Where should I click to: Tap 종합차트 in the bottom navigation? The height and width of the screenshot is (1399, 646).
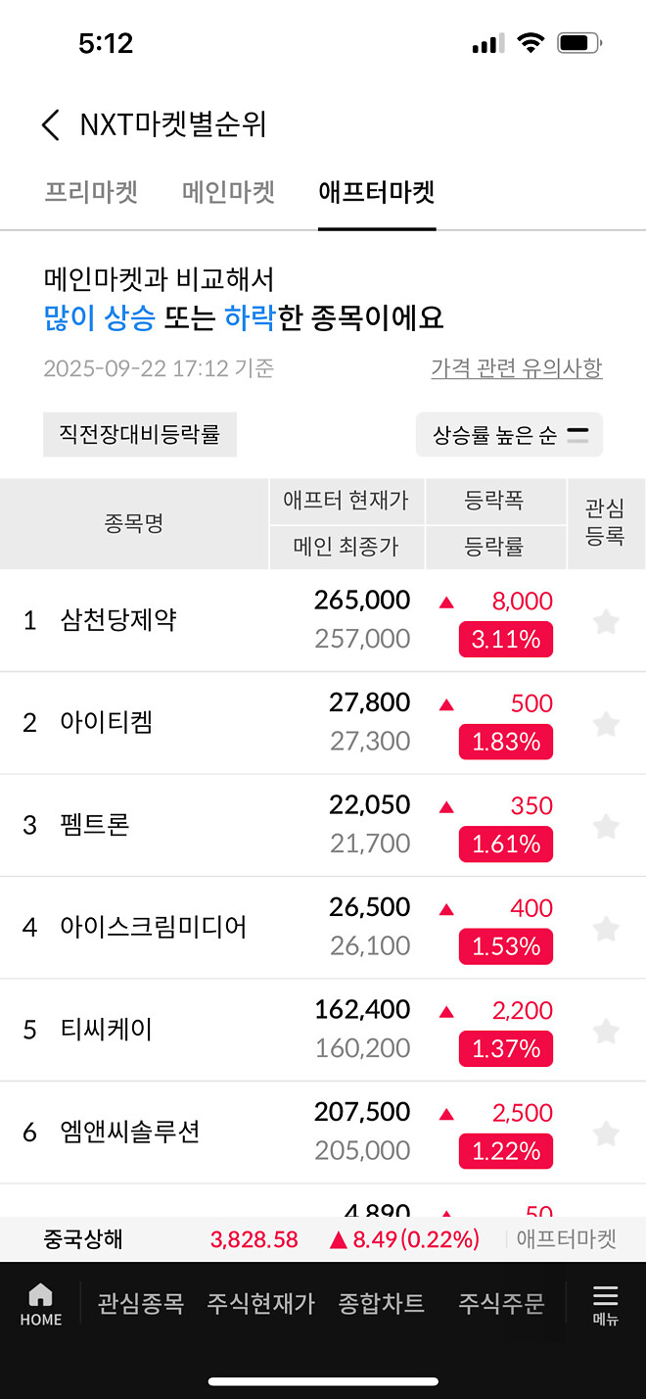tap(381, 1303)
